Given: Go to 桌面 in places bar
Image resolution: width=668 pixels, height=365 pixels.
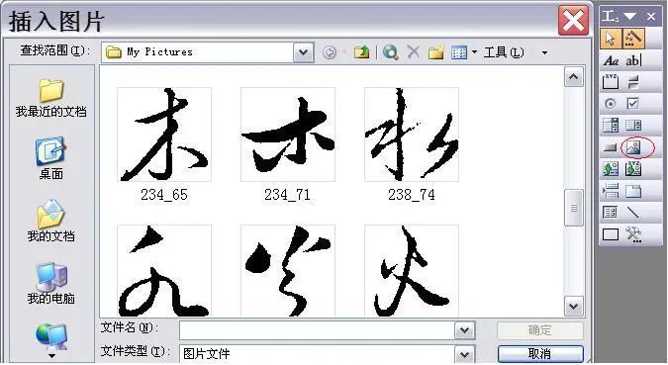Looking at the screenshot, I should pos(51,158).
